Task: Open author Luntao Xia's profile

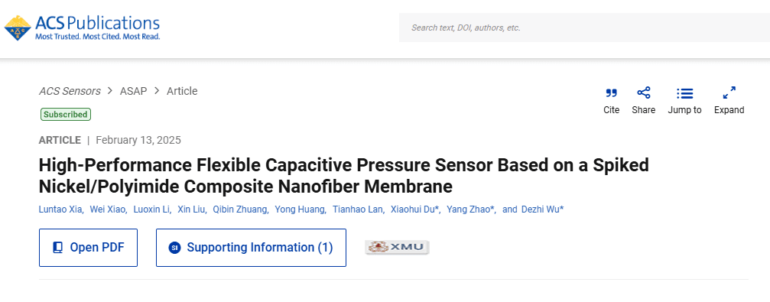Action: pos(60,209)
